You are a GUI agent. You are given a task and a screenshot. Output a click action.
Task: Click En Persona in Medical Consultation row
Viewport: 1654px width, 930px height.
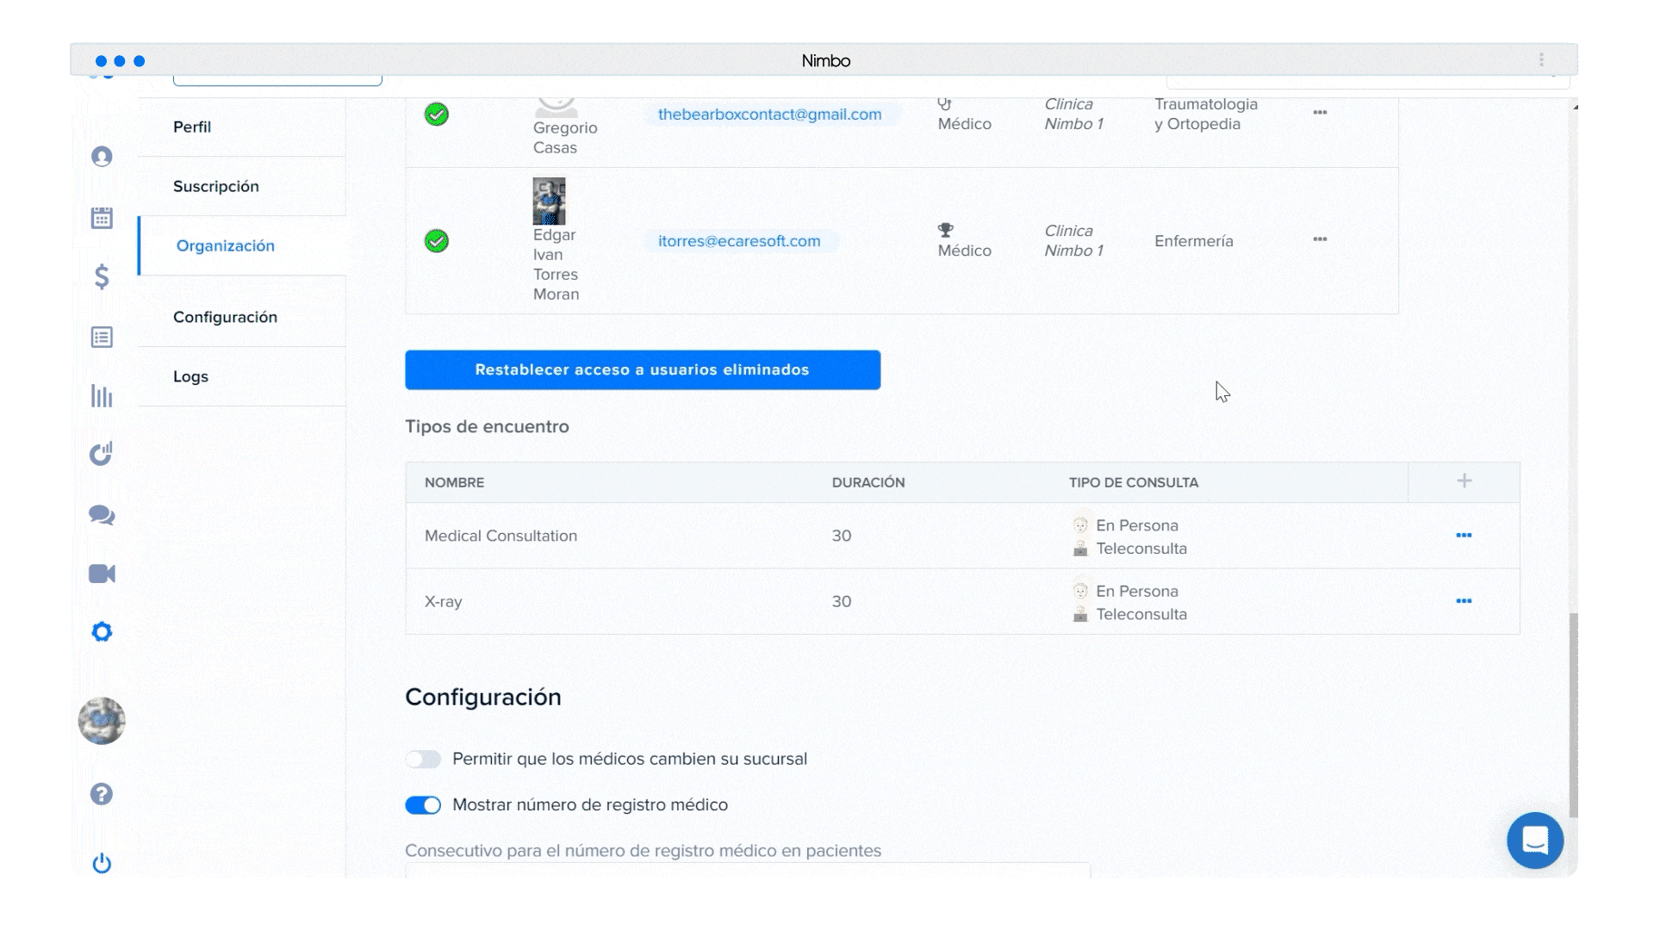point(1137,525)
